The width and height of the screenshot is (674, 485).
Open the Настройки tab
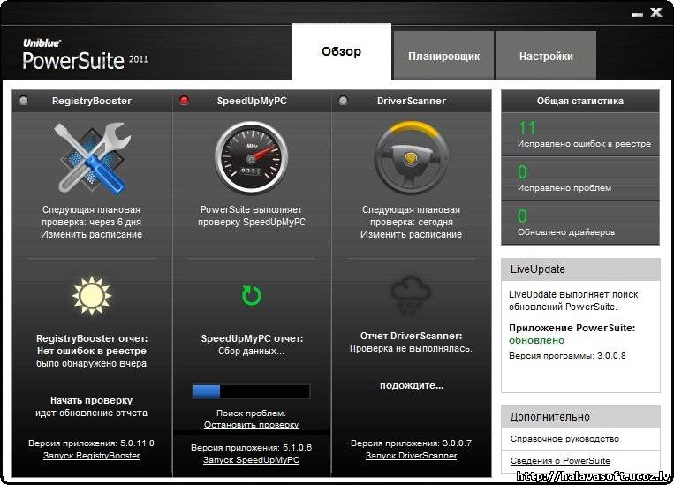click(x=546, y=56)
